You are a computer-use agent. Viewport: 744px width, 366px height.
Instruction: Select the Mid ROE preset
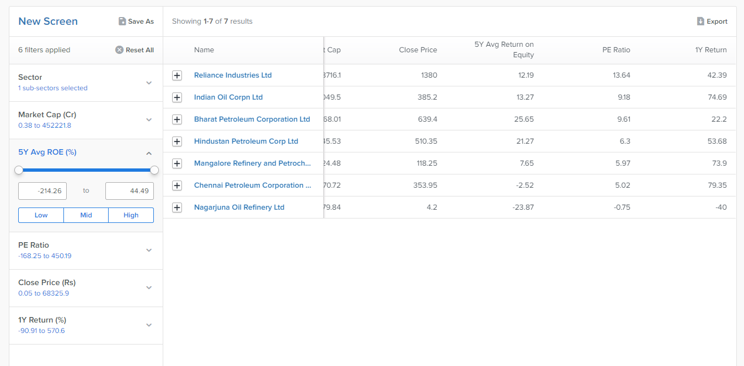[x=86, y=215]
